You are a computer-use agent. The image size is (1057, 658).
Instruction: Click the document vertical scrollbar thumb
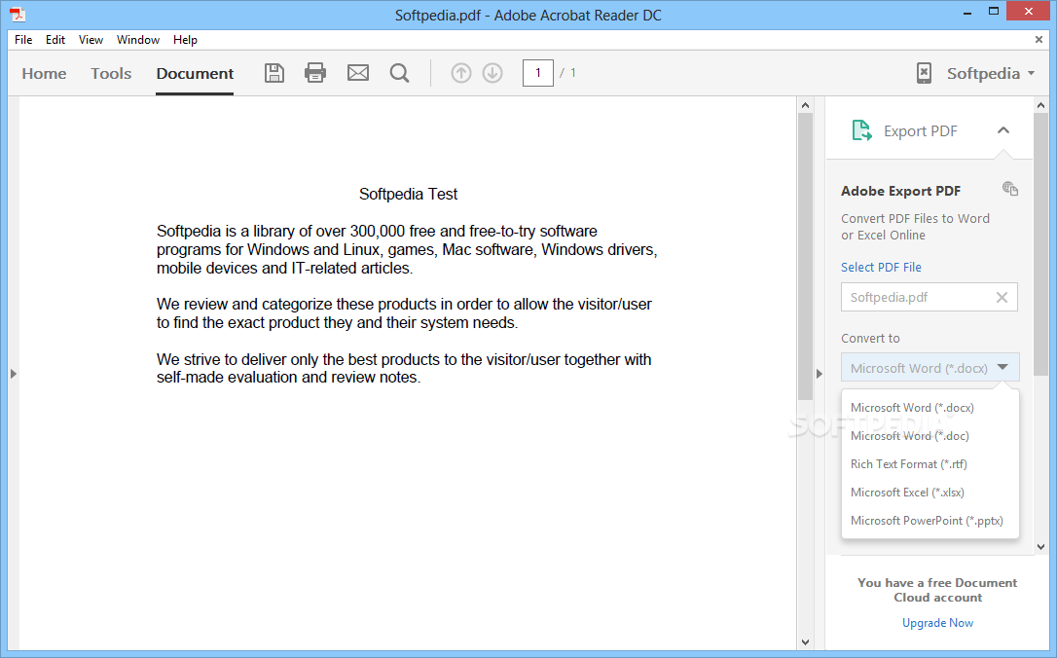tap(805, 256)
